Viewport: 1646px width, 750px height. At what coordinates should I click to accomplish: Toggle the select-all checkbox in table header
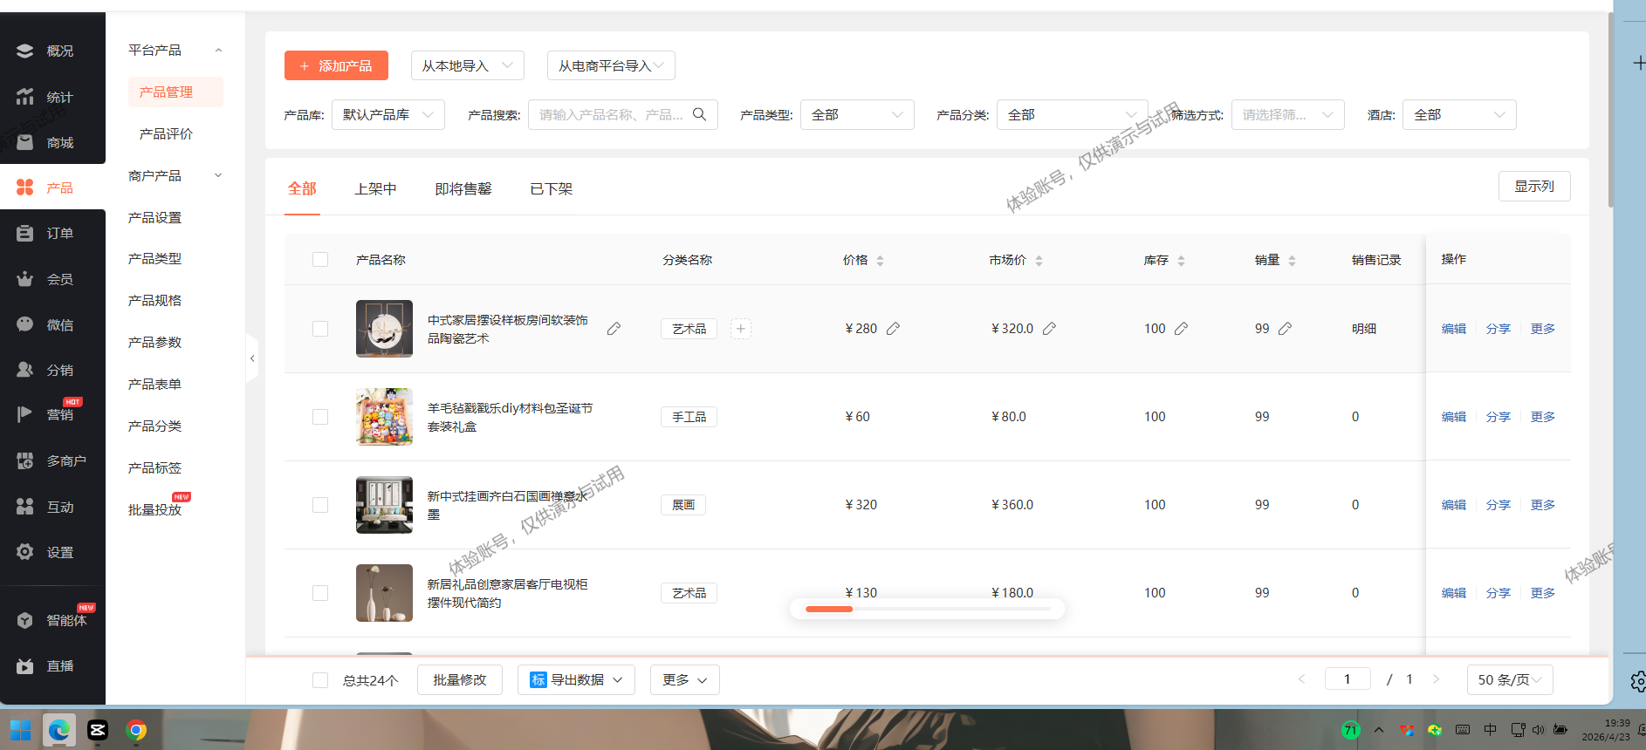320,260
